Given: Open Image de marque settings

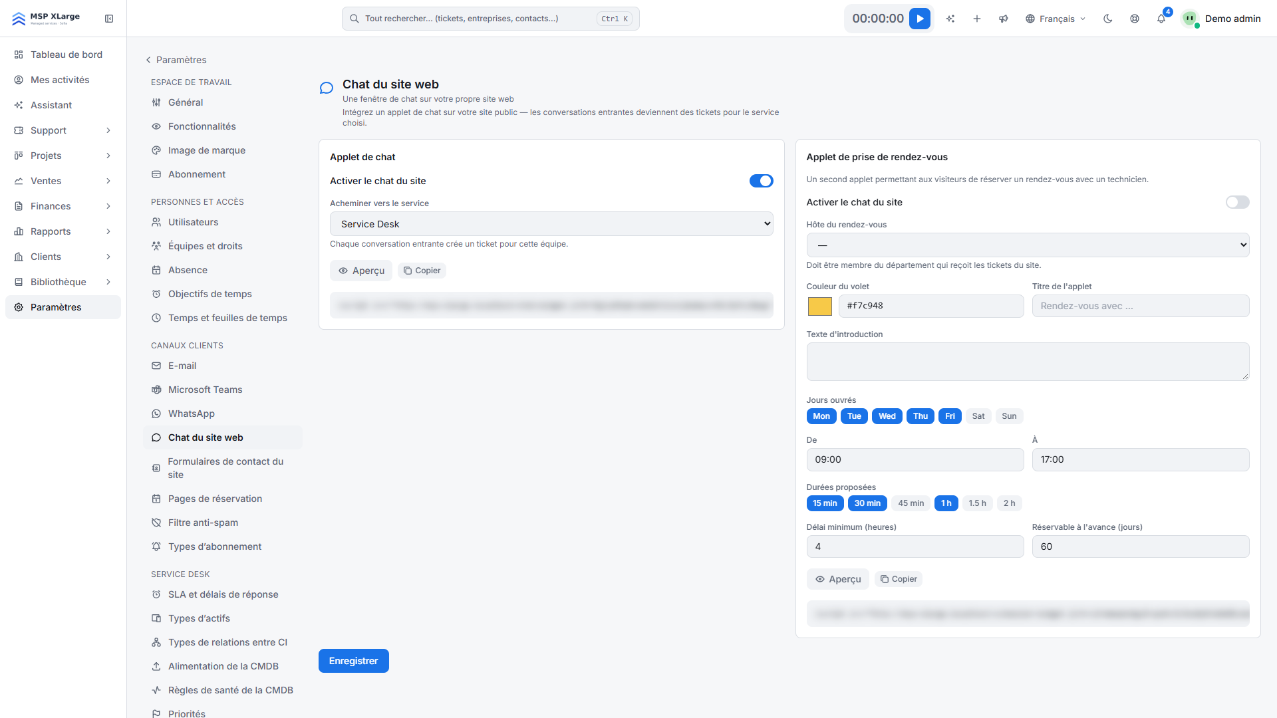Looking at the screenshot, I should point(222,150).
